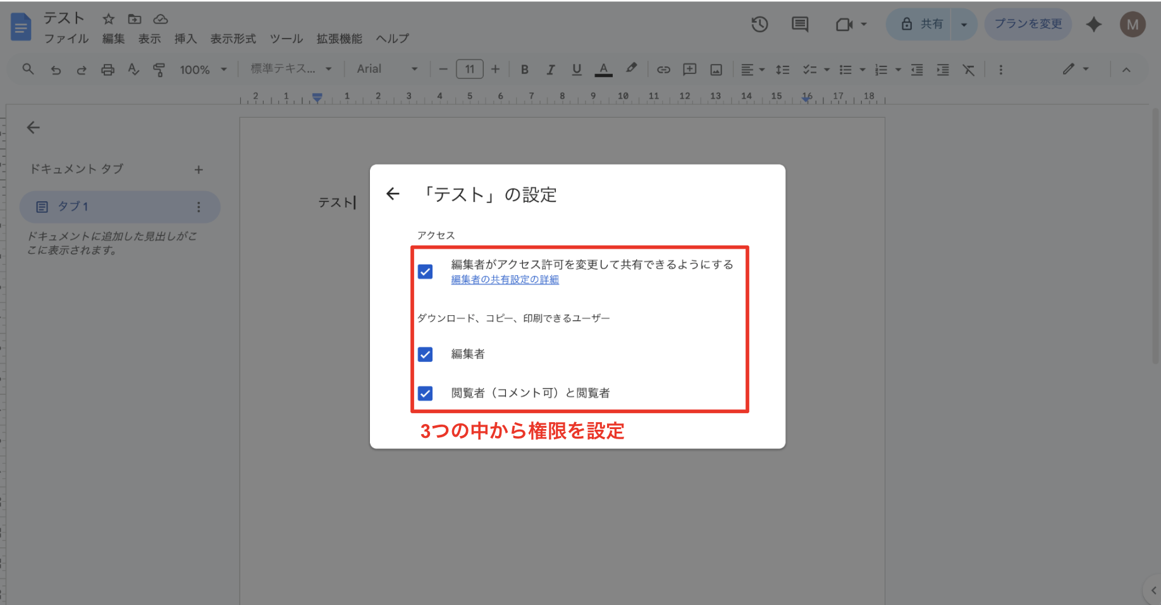The image size is (1161, 605).
Task: Open the 拡張機能 menu
Action: tap(340, 39)
